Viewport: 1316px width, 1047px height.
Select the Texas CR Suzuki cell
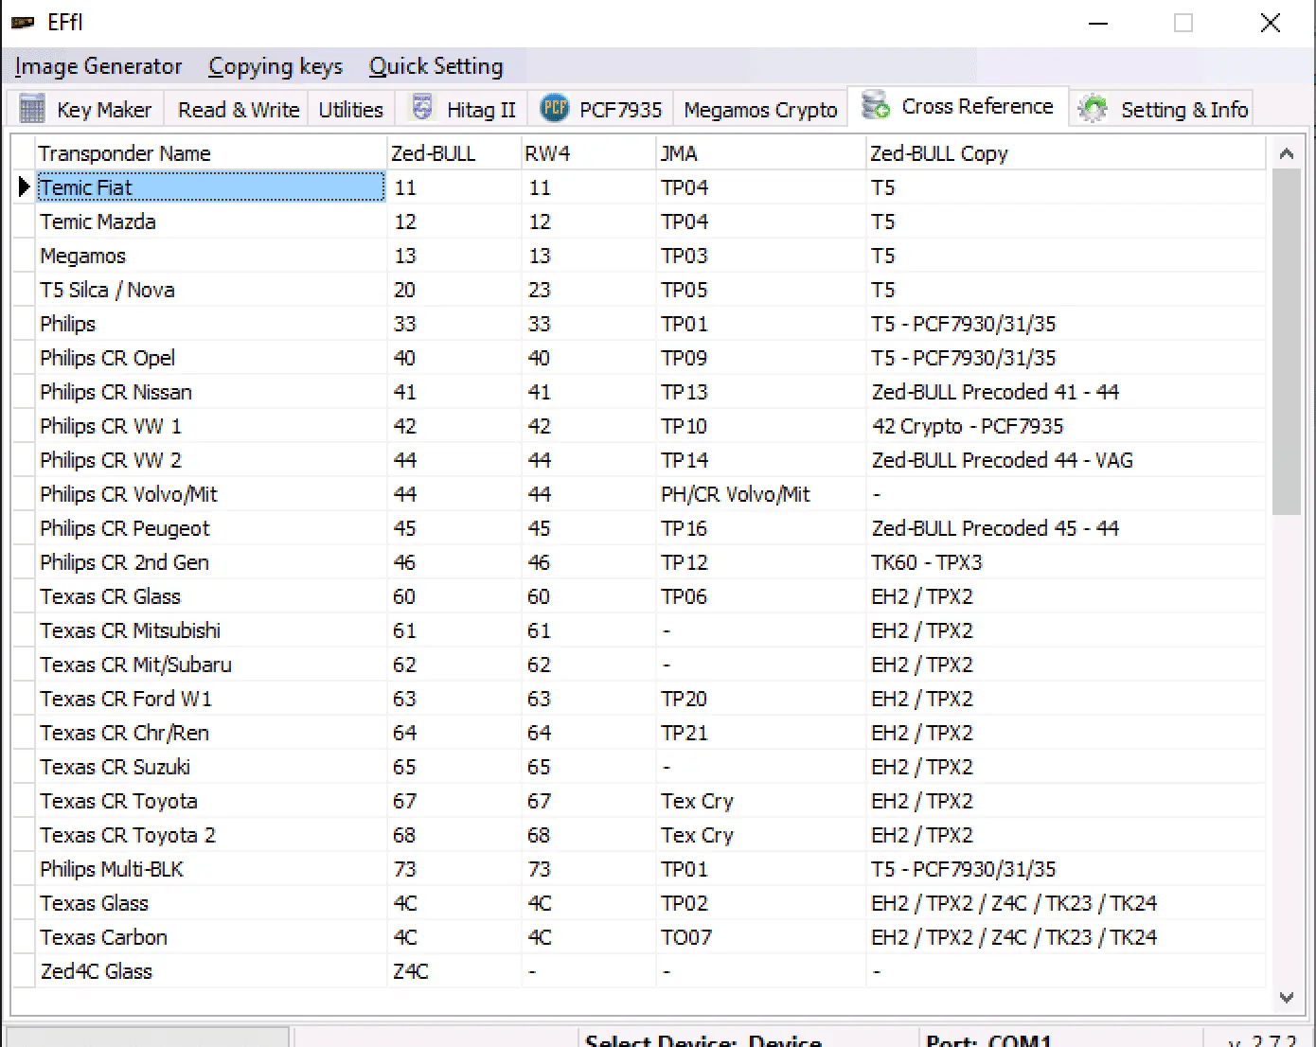click(x=211, y=767)
